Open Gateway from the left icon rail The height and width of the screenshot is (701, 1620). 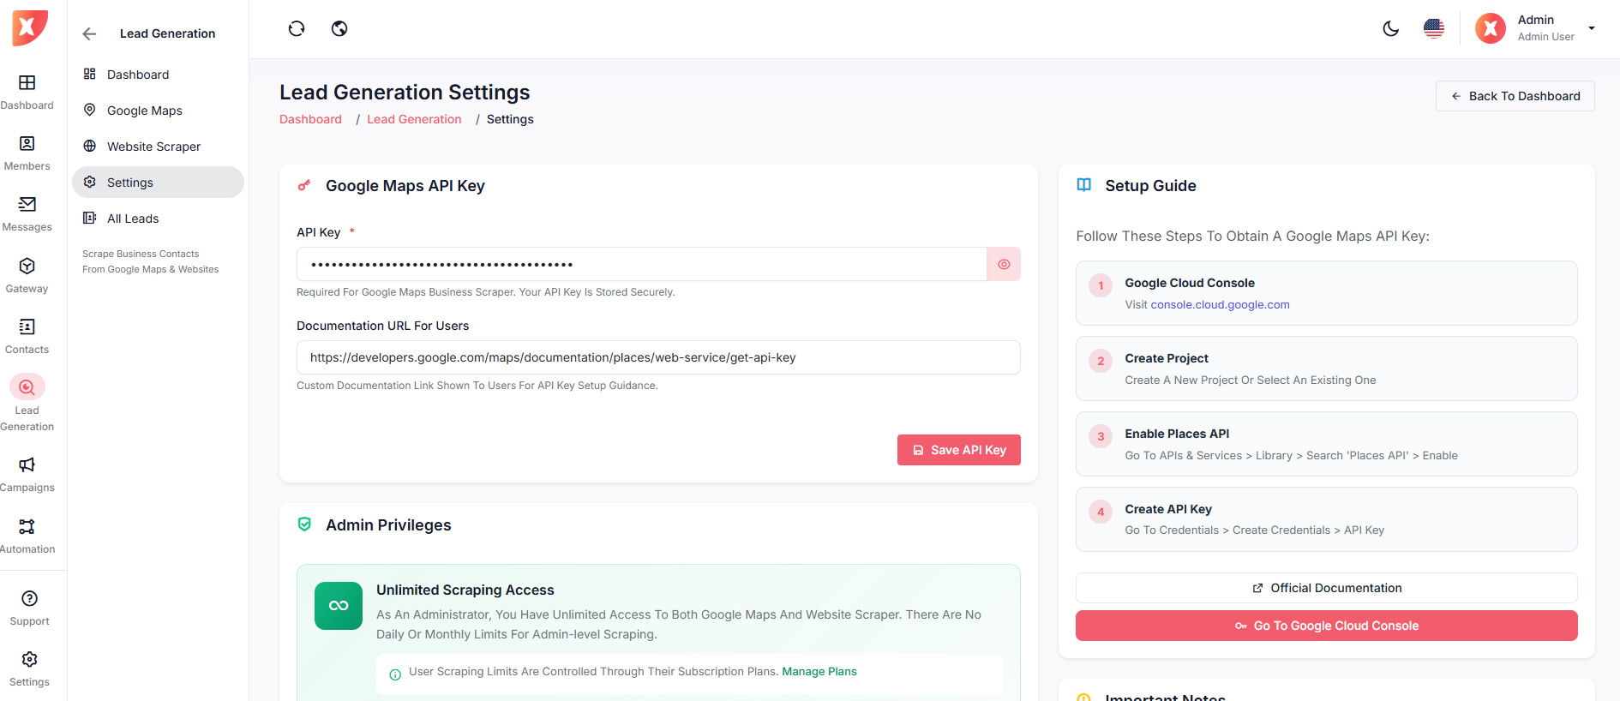(x=27, y=275)
